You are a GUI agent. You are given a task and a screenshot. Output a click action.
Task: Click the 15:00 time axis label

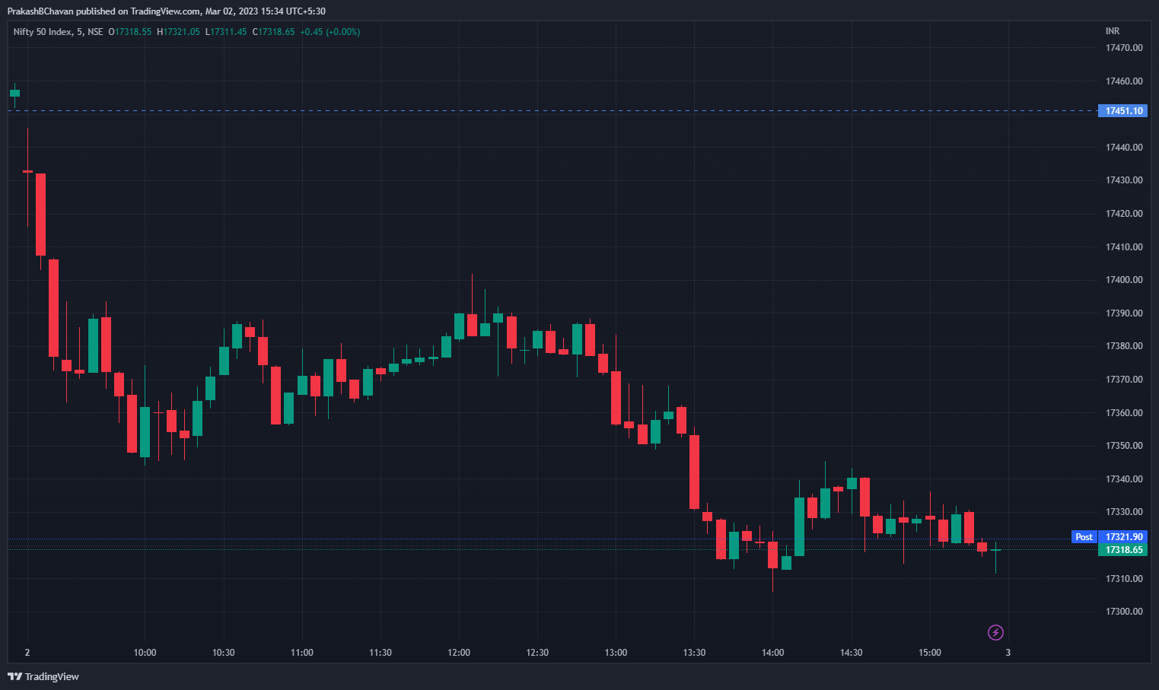930,653
